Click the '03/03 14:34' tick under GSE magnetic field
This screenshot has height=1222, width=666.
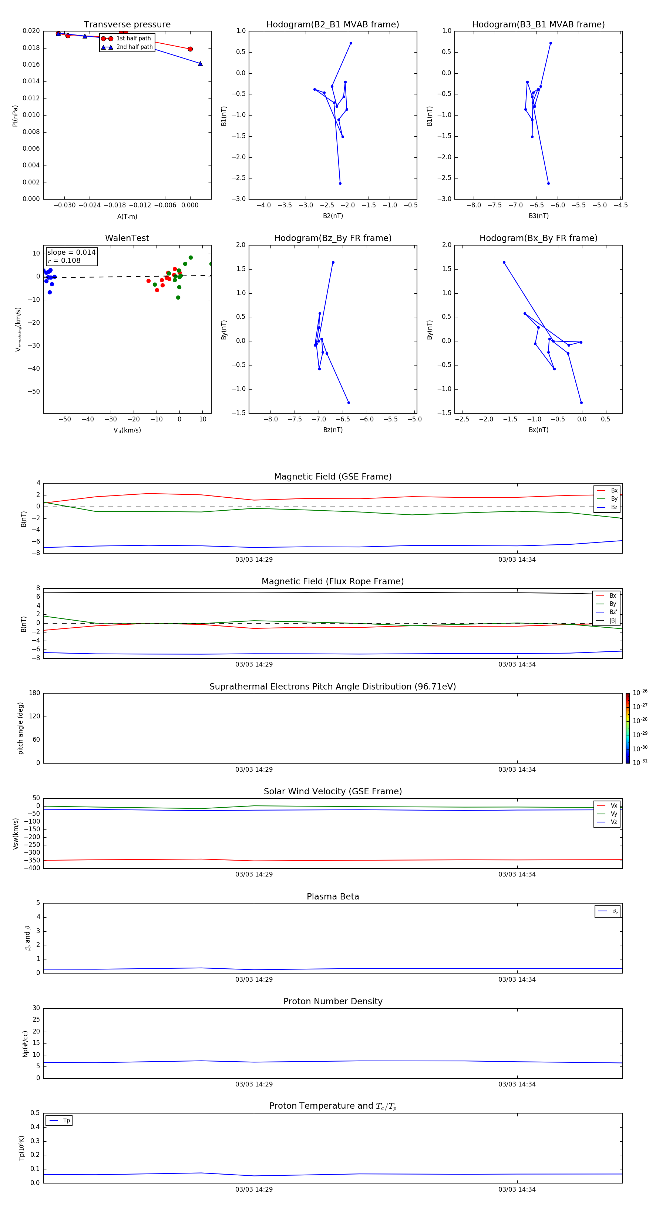pos(517,560)
